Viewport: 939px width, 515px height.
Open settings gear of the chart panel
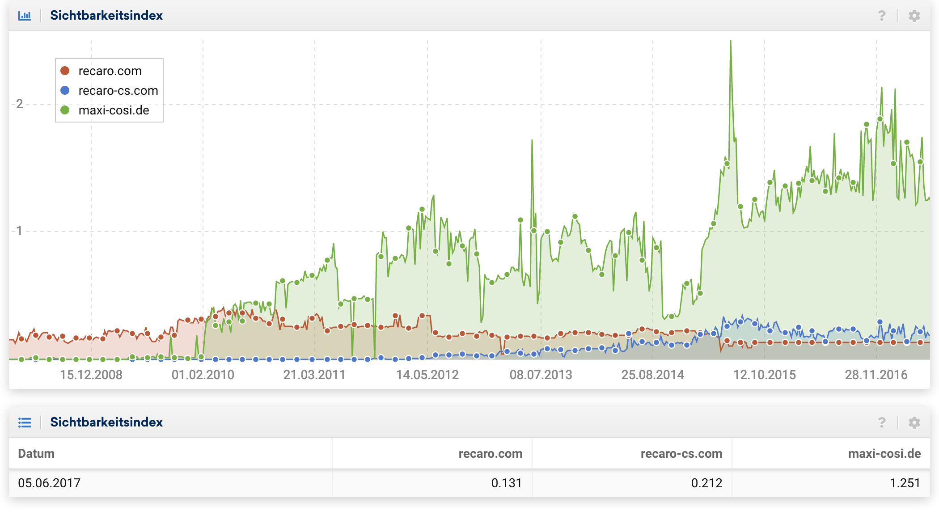[x=914, y=16]
